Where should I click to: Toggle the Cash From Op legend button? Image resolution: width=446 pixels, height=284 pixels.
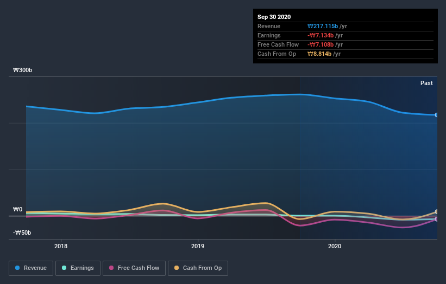click(198, 268)
